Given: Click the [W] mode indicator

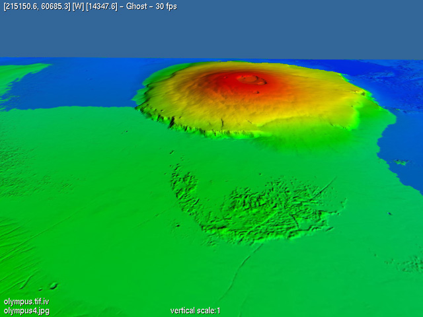Looking at the screenshot, I should 78,6.
